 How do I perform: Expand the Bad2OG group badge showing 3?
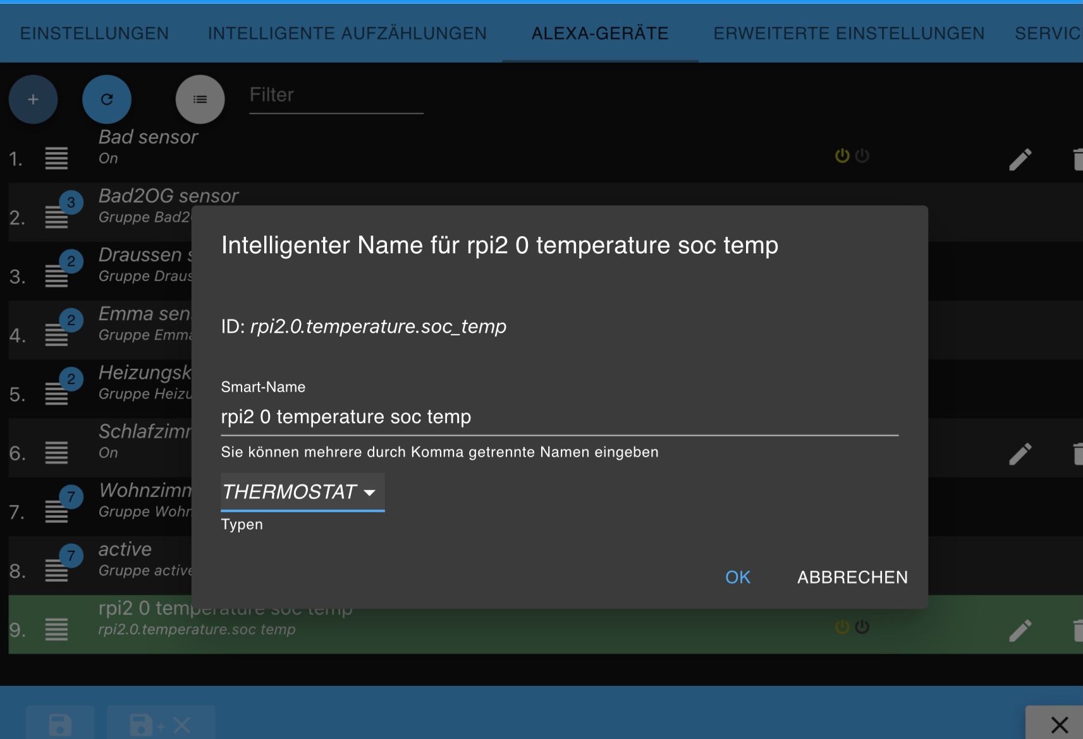71,203
